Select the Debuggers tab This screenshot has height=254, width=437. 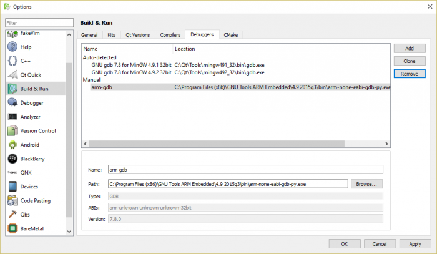click(202, 34)
